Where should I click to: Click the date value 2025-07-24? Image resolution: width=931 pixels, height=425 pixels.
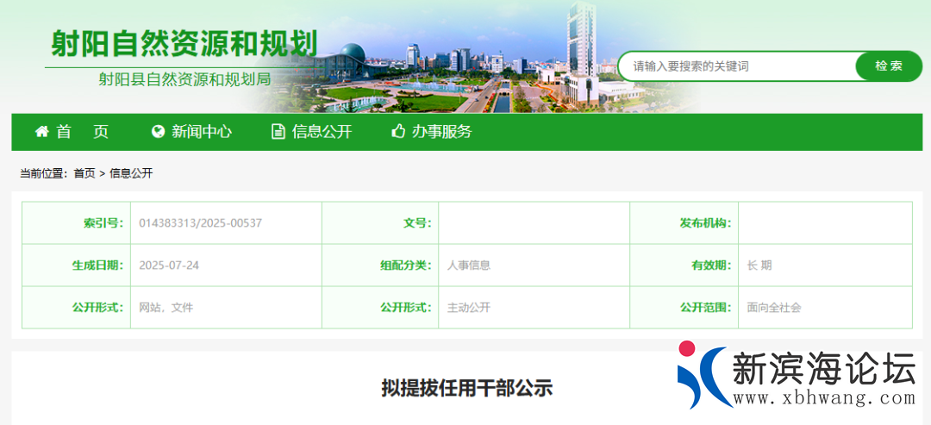[x=169, y=266]
